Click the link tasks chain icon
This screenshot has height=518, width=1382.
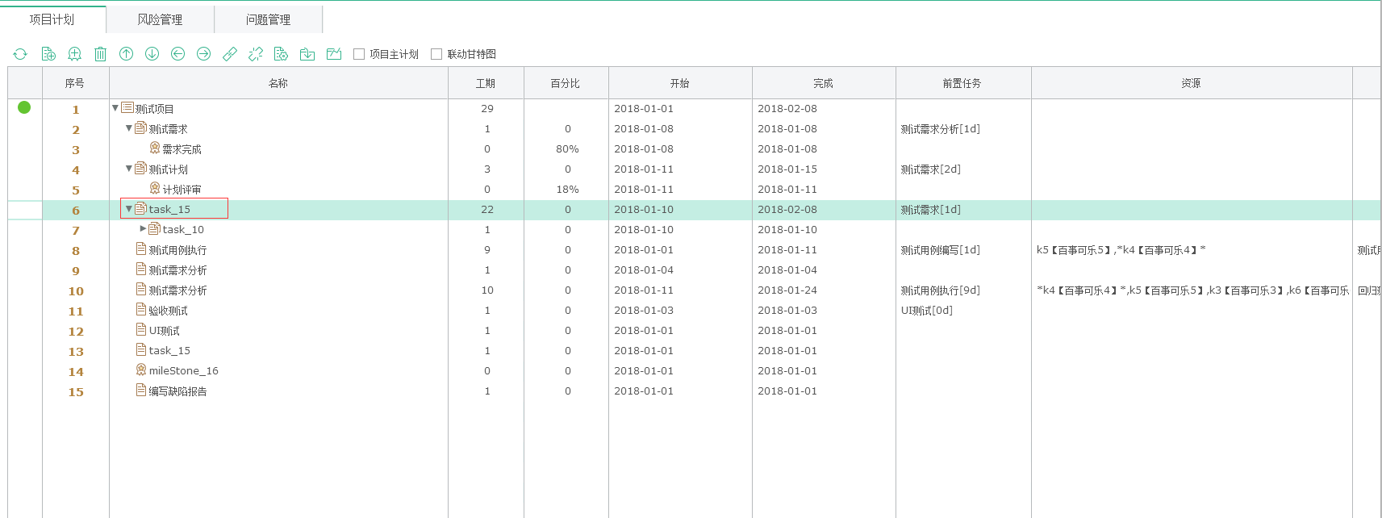pyautogui.click(x=230, y=54)
